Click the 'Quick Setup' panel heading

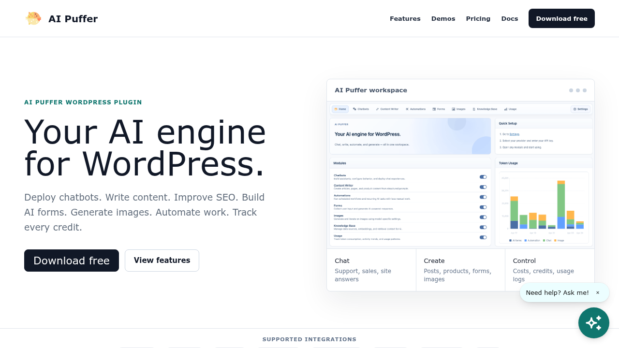point(508,123)
